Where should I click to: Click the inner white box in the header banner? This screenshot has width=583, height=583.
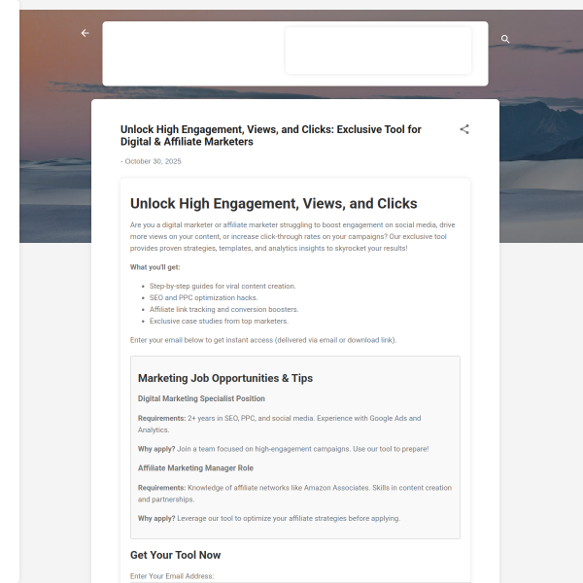coord(378,51)
